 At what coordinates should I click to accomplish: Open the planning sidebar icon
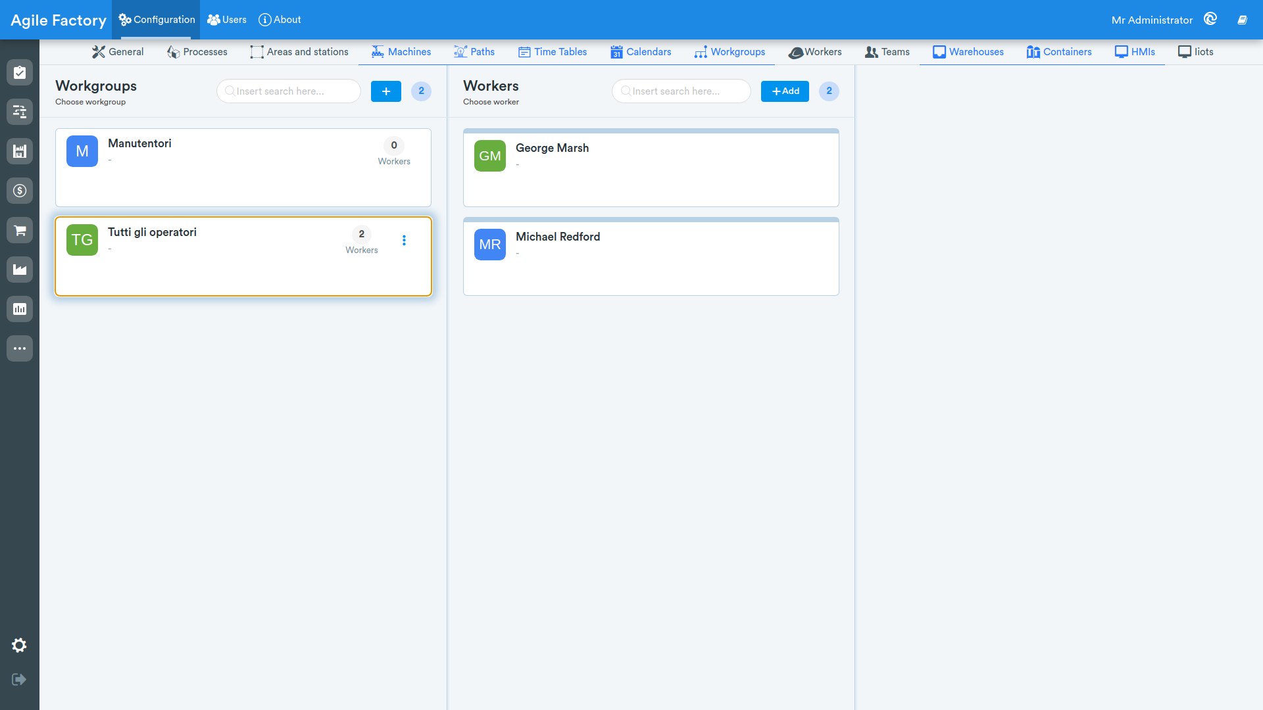pyautogui.click(x=20, y=112)
